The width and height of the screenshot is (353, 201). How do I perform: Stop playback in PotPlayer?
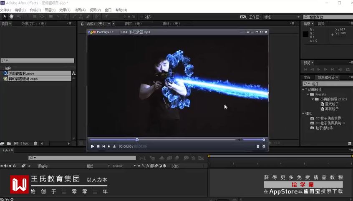tap(98, 146)
